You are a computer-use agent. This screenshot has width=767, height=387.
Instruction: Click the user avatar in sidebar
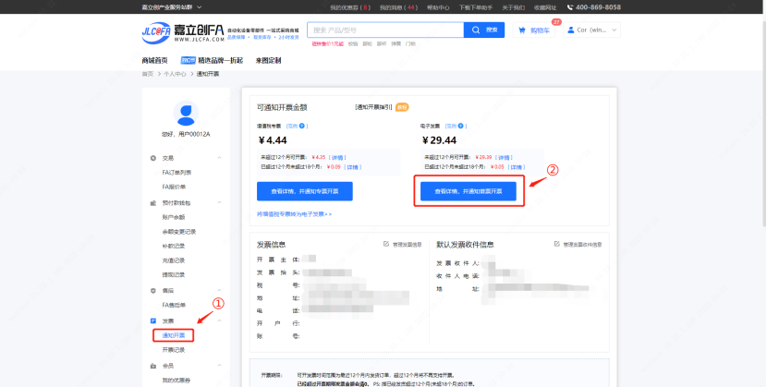[186, 113]
